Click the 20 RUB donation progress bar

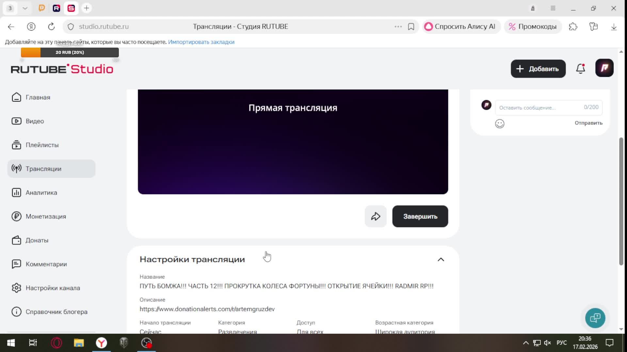70,52
